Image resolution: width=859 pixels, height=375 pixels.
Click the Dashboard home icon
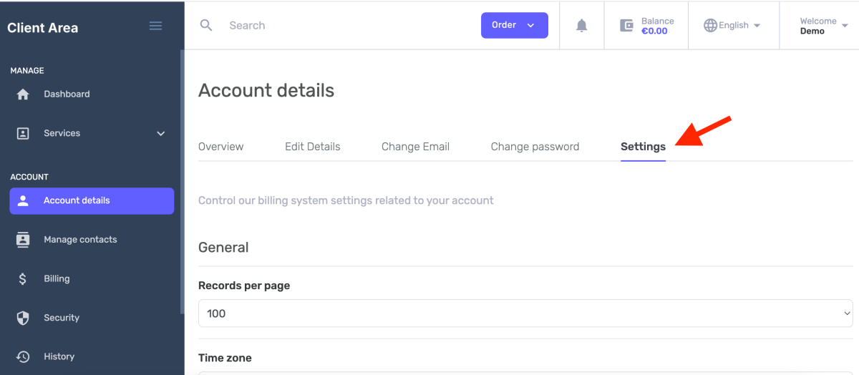click(x=23, y=94)
